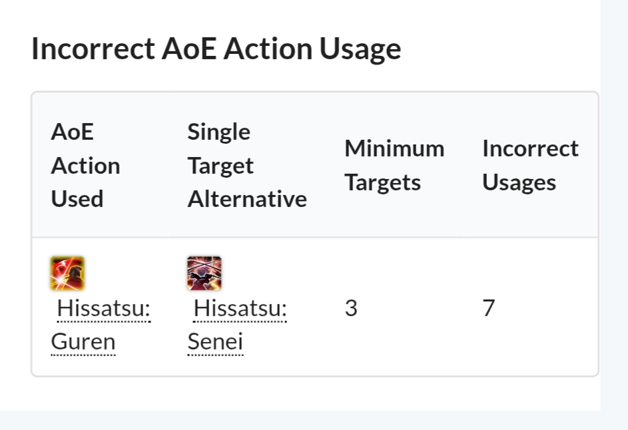
Task: Select the 'Single Target Alternative' column header
Action: (246, 165)
